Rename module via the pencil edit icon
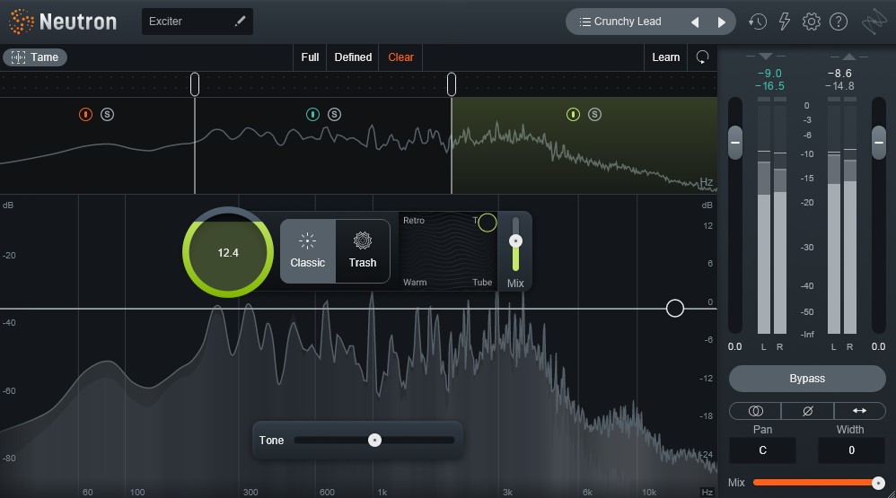The width and height of the screenshot is (896, 498). (240, 22)
